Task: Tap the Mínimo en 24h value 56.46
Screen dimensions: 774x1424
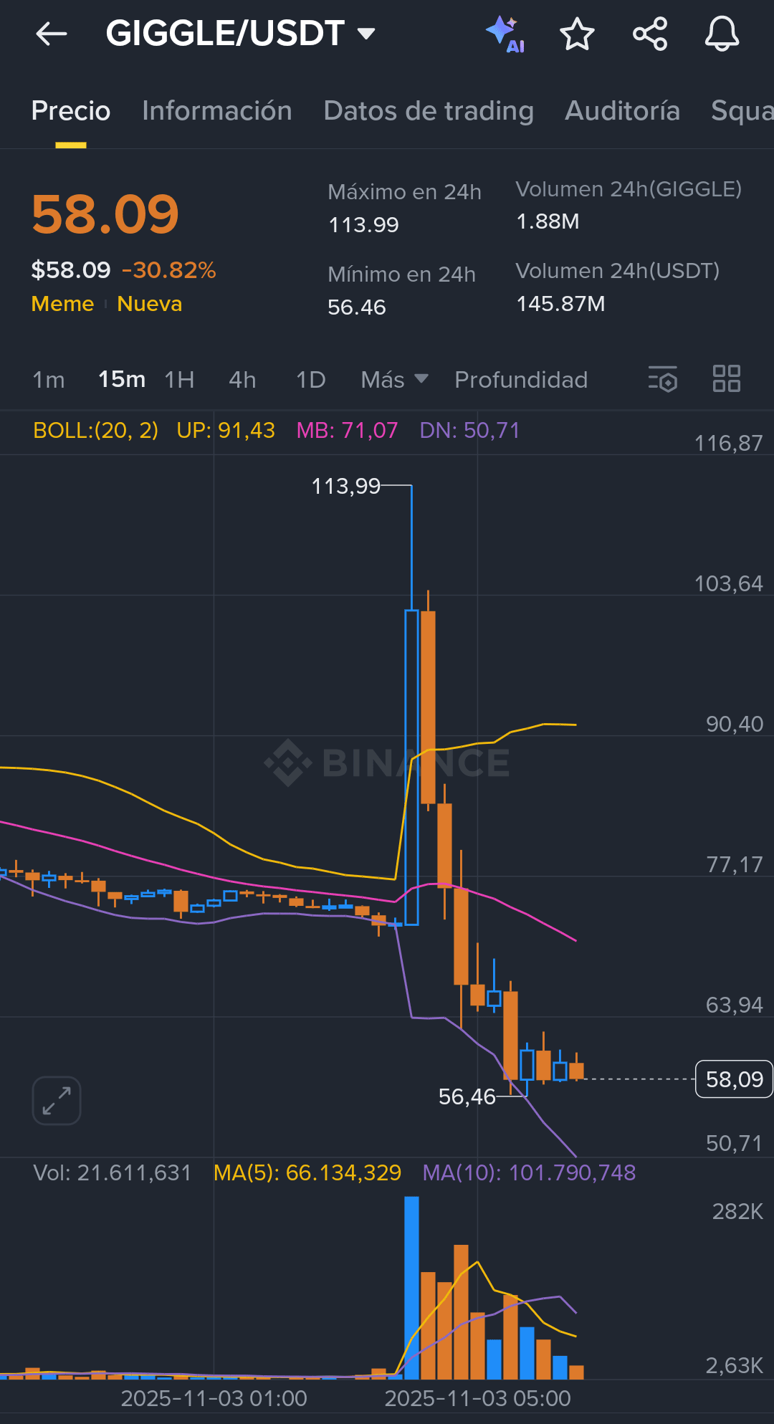Action: coord(357,307)
